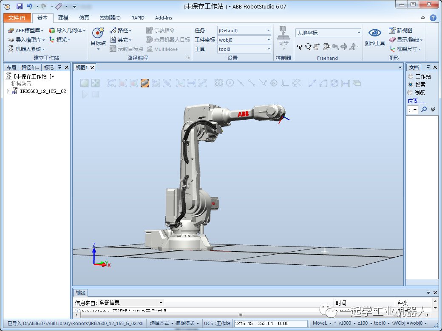Open 导入模型库 dropdown
The height and width of the screenshot is (331, 442).
tap(26, 40)
